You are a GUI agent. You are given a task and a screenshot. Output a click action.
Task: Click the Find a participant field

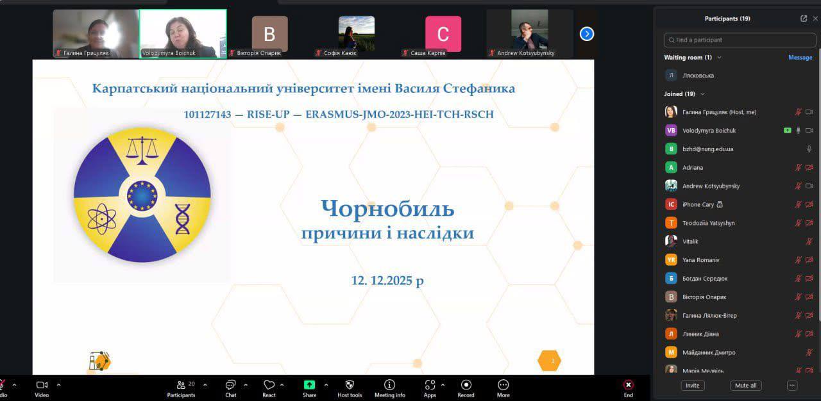[x=740, y=40]
